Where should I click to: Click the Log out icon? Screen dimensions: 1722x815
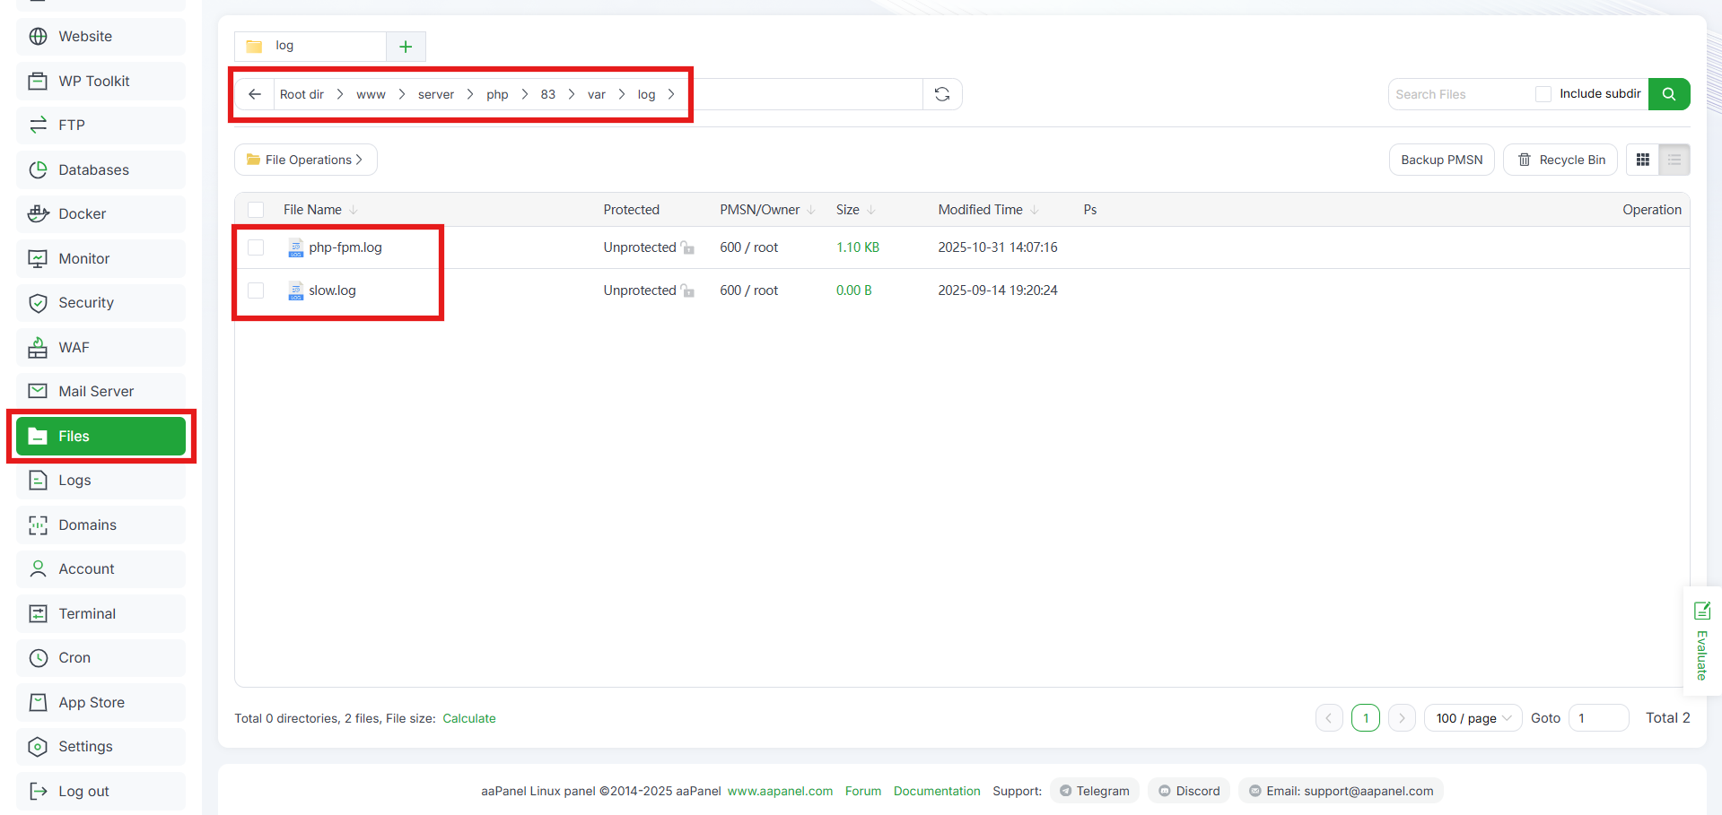click(38, 792)
